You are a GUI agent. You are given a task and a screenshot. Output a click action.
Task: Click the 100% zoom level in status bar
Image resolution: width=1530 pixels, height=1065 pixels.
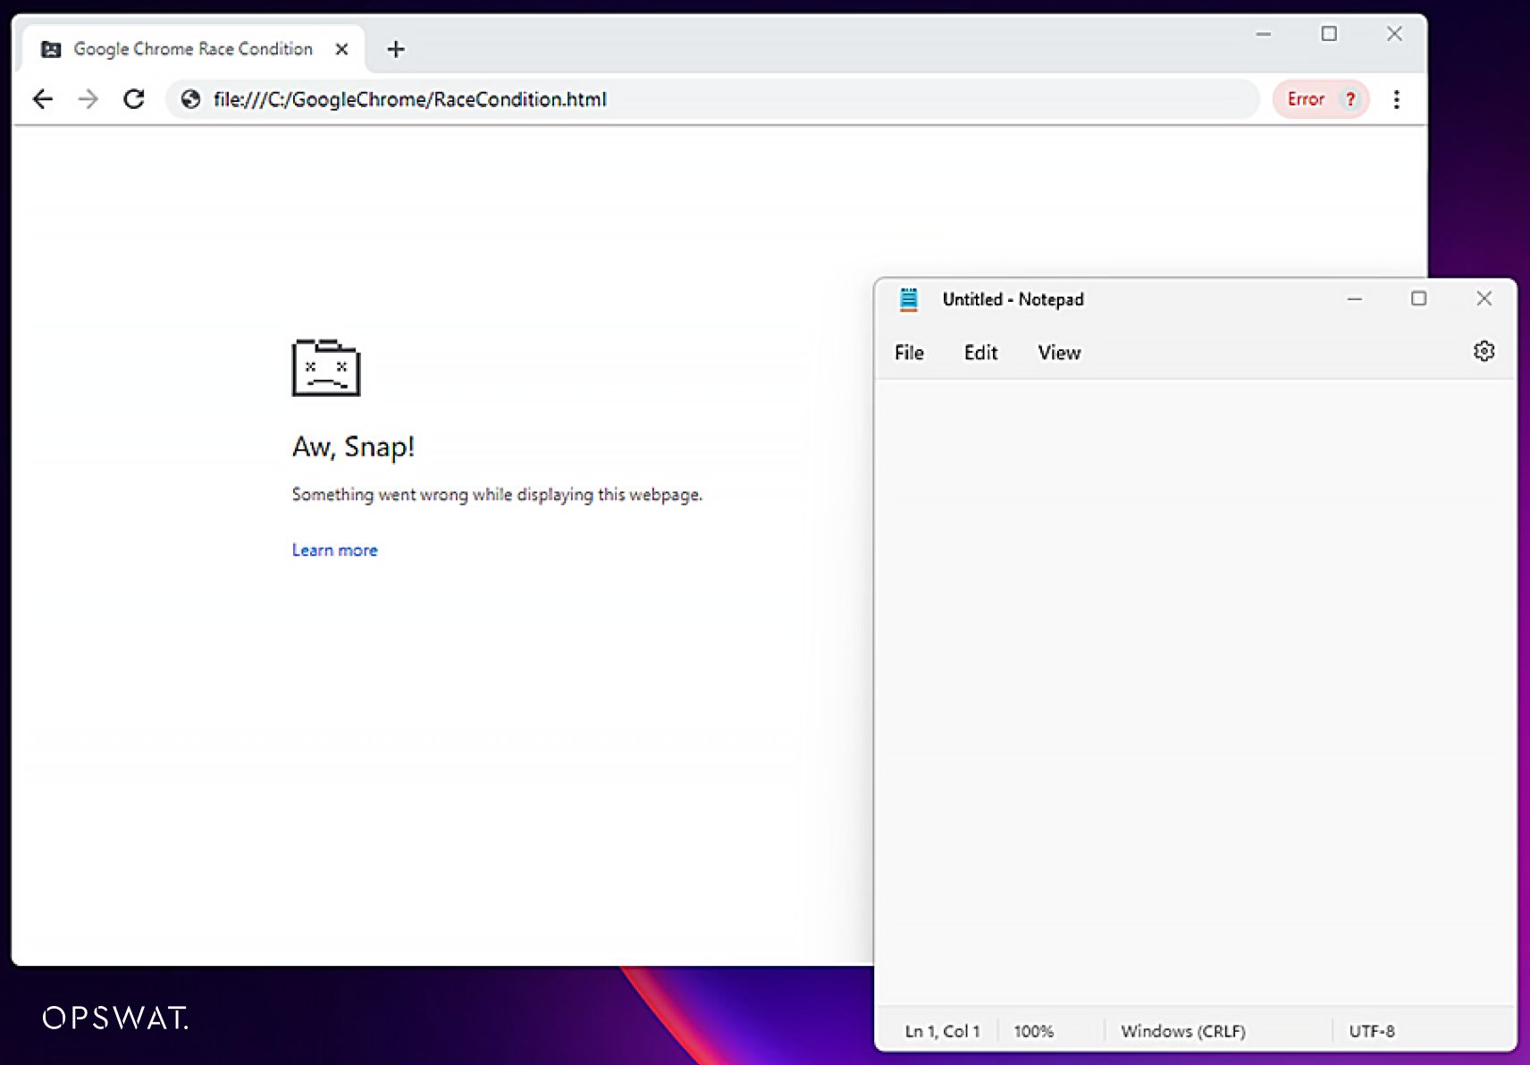[1034, 1031]
